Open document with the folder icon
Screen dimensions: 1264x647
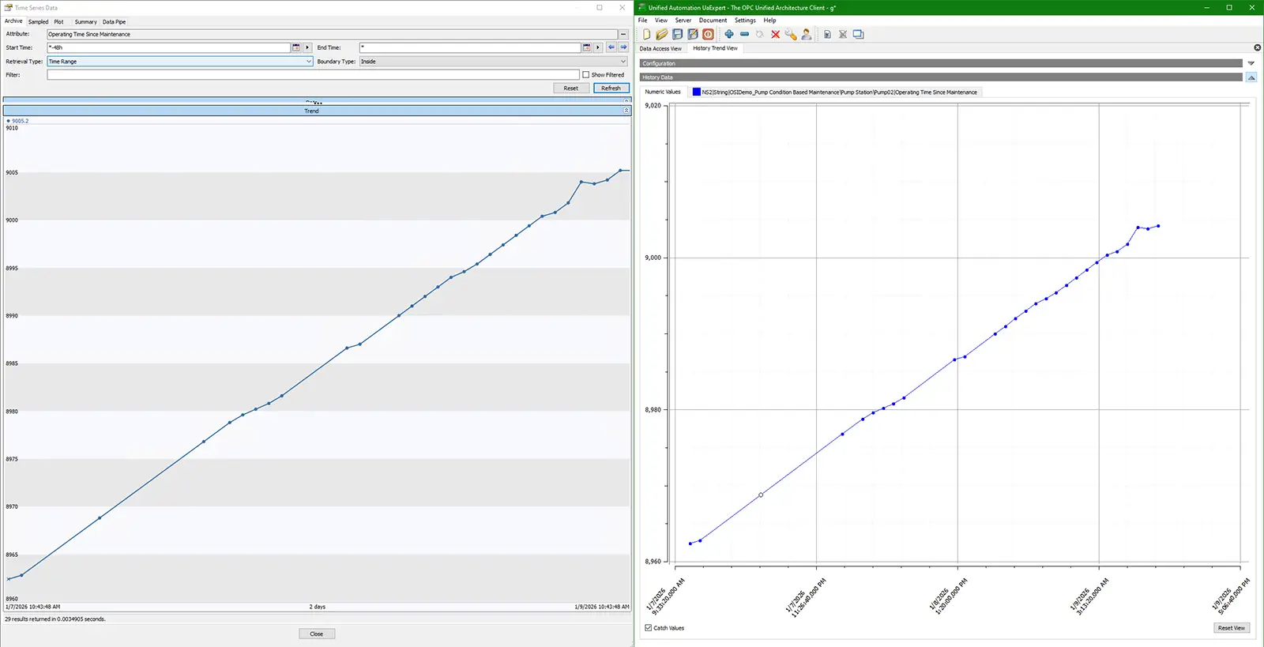(x=661, y=34)
